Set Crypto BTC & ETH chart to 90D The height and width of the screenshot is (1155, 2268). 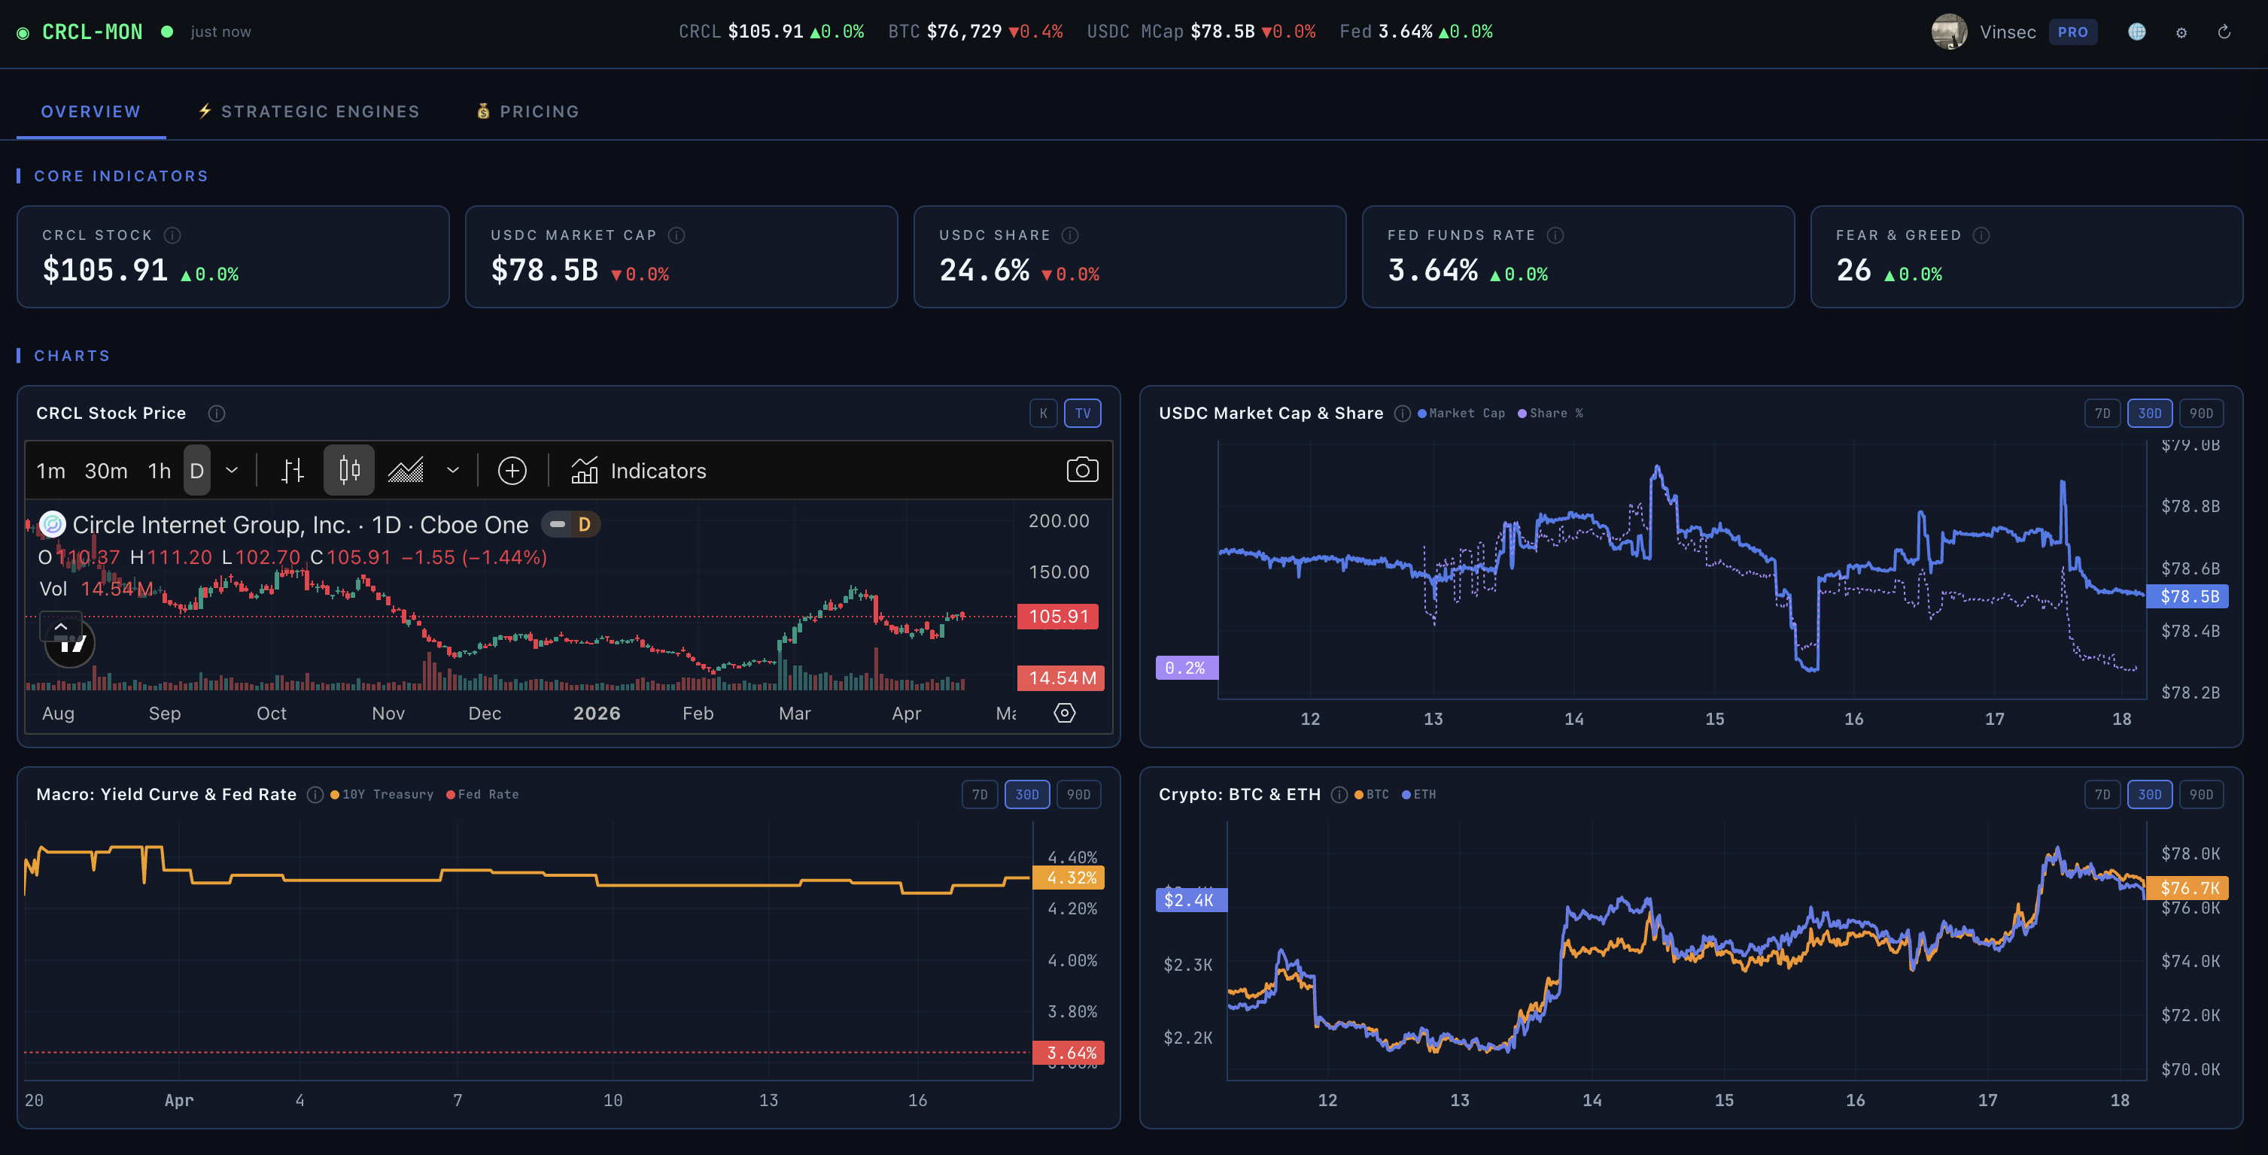pos(2200,794)
